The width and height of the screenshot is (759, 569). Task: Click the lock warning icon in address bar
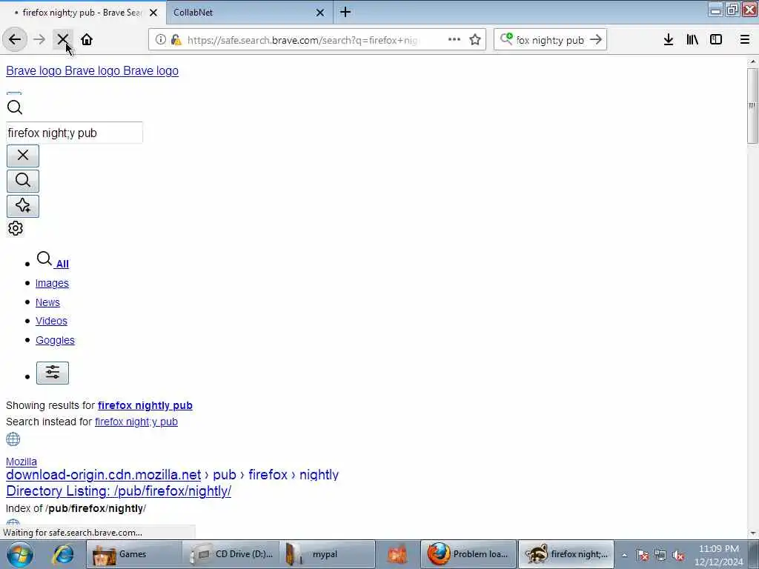point(175,40)
